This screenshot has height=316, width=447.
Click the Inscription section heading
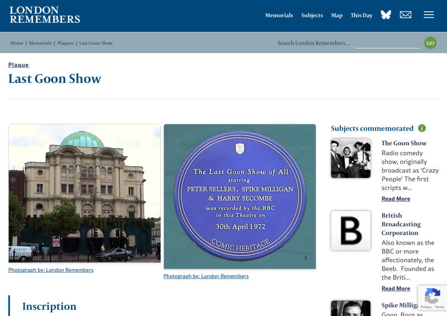coord(49,307)
